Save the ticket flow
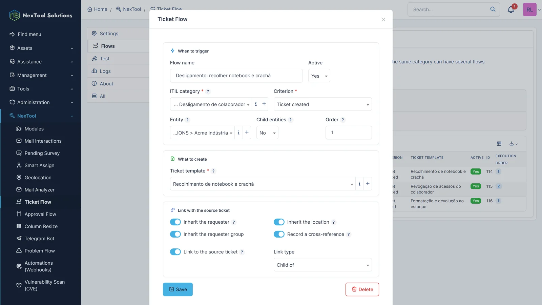 coord(178,289)
